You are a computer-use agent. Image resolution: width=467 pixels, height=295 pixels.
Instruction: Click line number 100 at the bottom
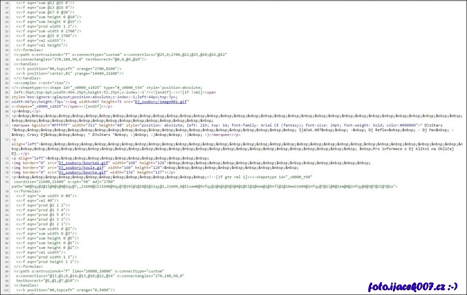6,290
